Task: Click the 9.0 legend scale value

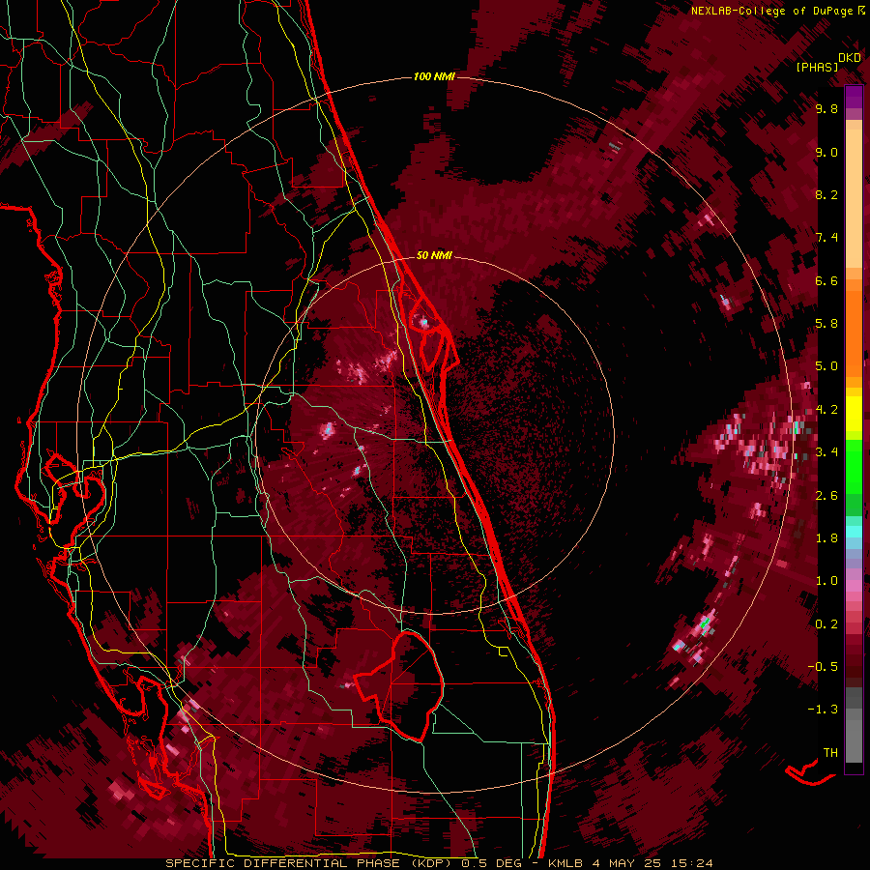Action: [826, 153]
